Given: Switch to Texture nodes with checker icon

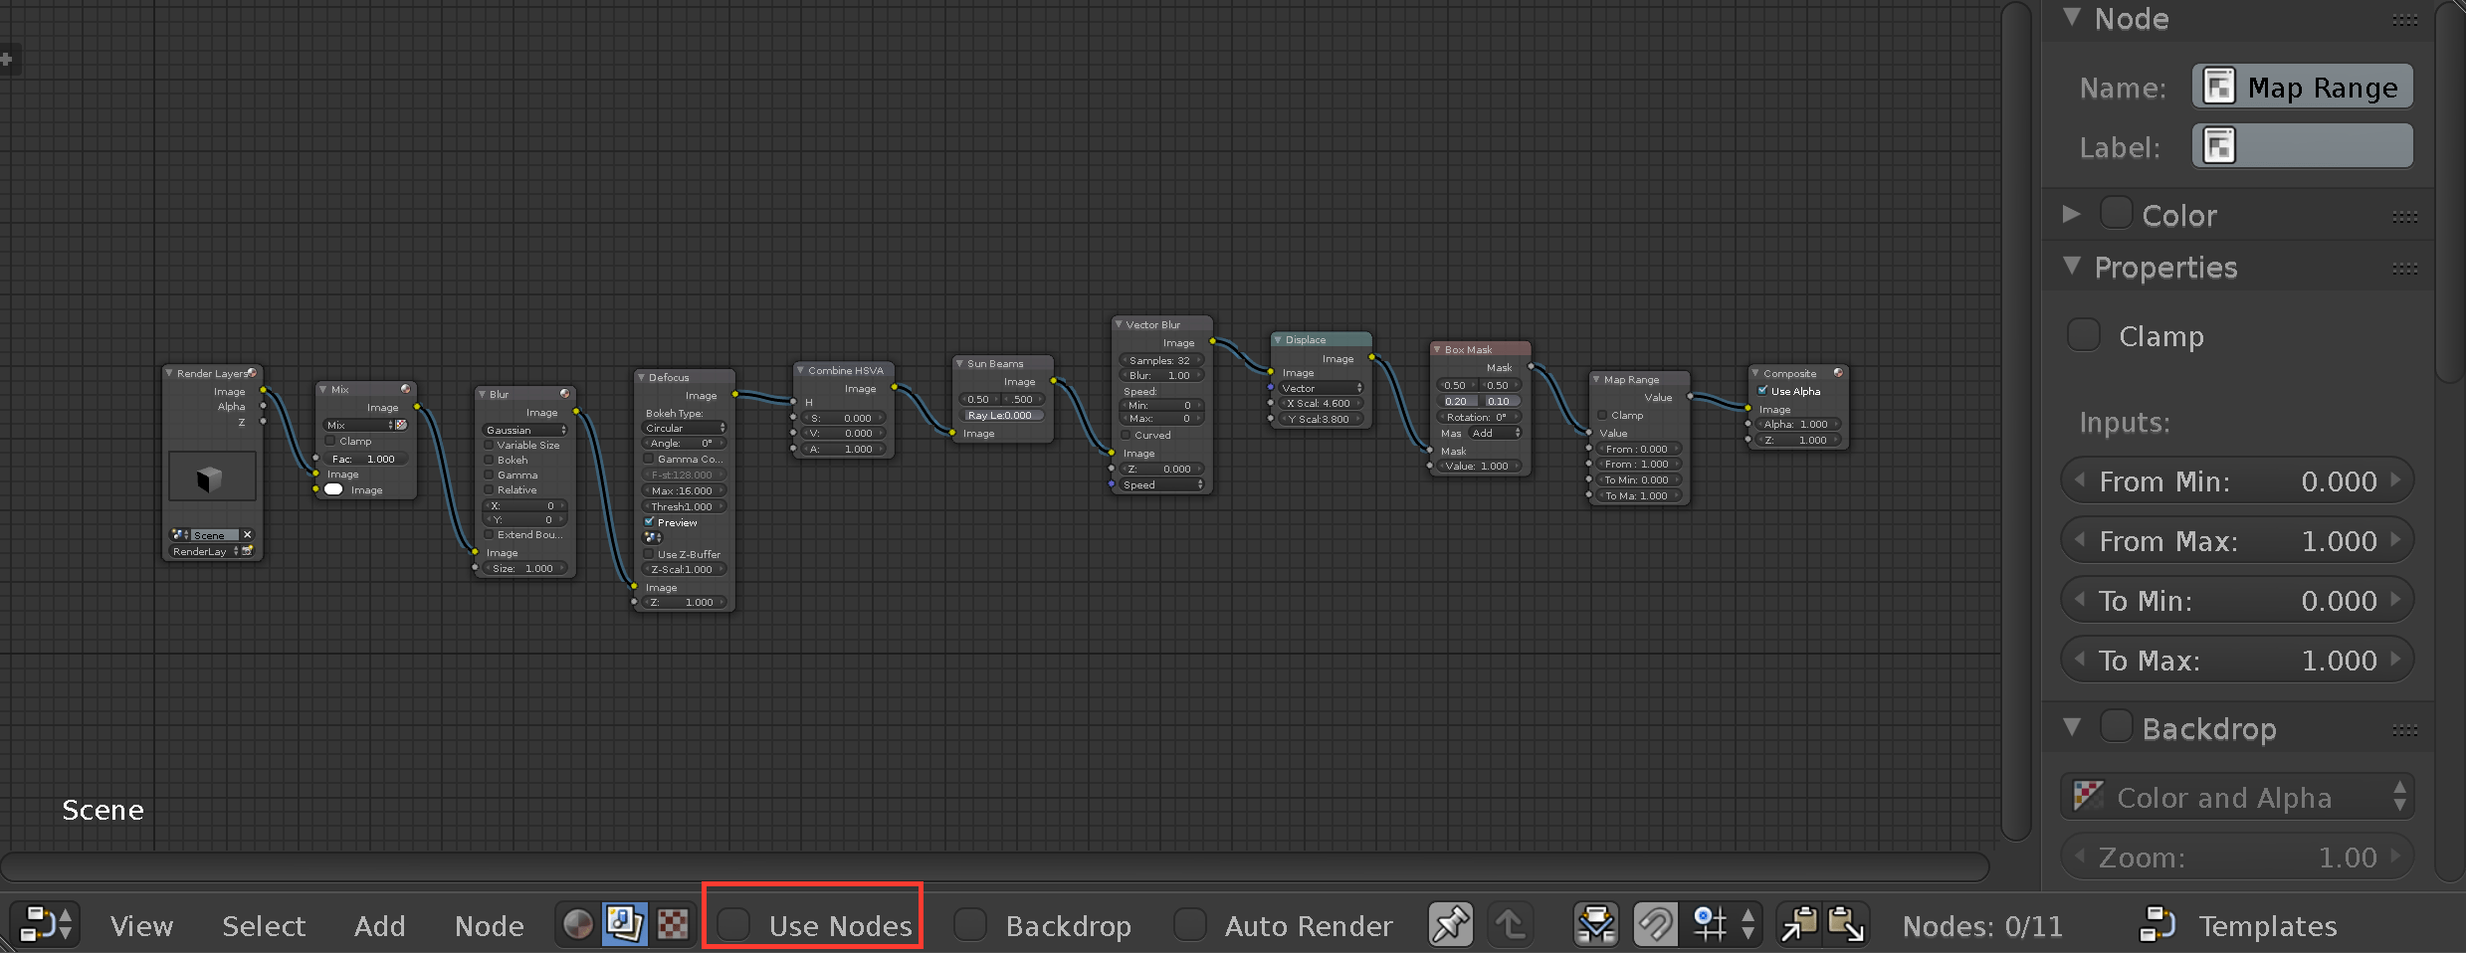Looking at the screenshot, I should [673, 924].
